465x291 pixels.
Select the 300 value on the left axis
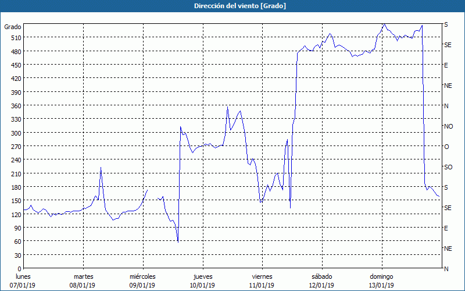(17, 133)
